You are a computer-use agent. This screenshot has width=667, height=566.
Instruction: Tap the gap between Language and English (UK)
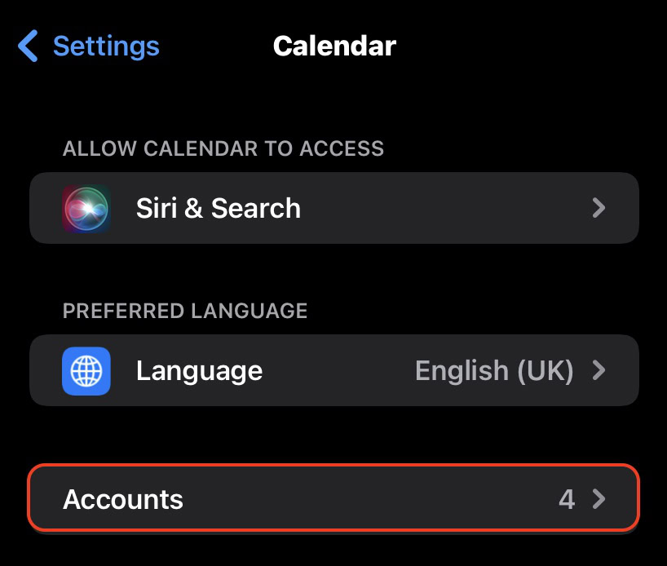point(338,371)
